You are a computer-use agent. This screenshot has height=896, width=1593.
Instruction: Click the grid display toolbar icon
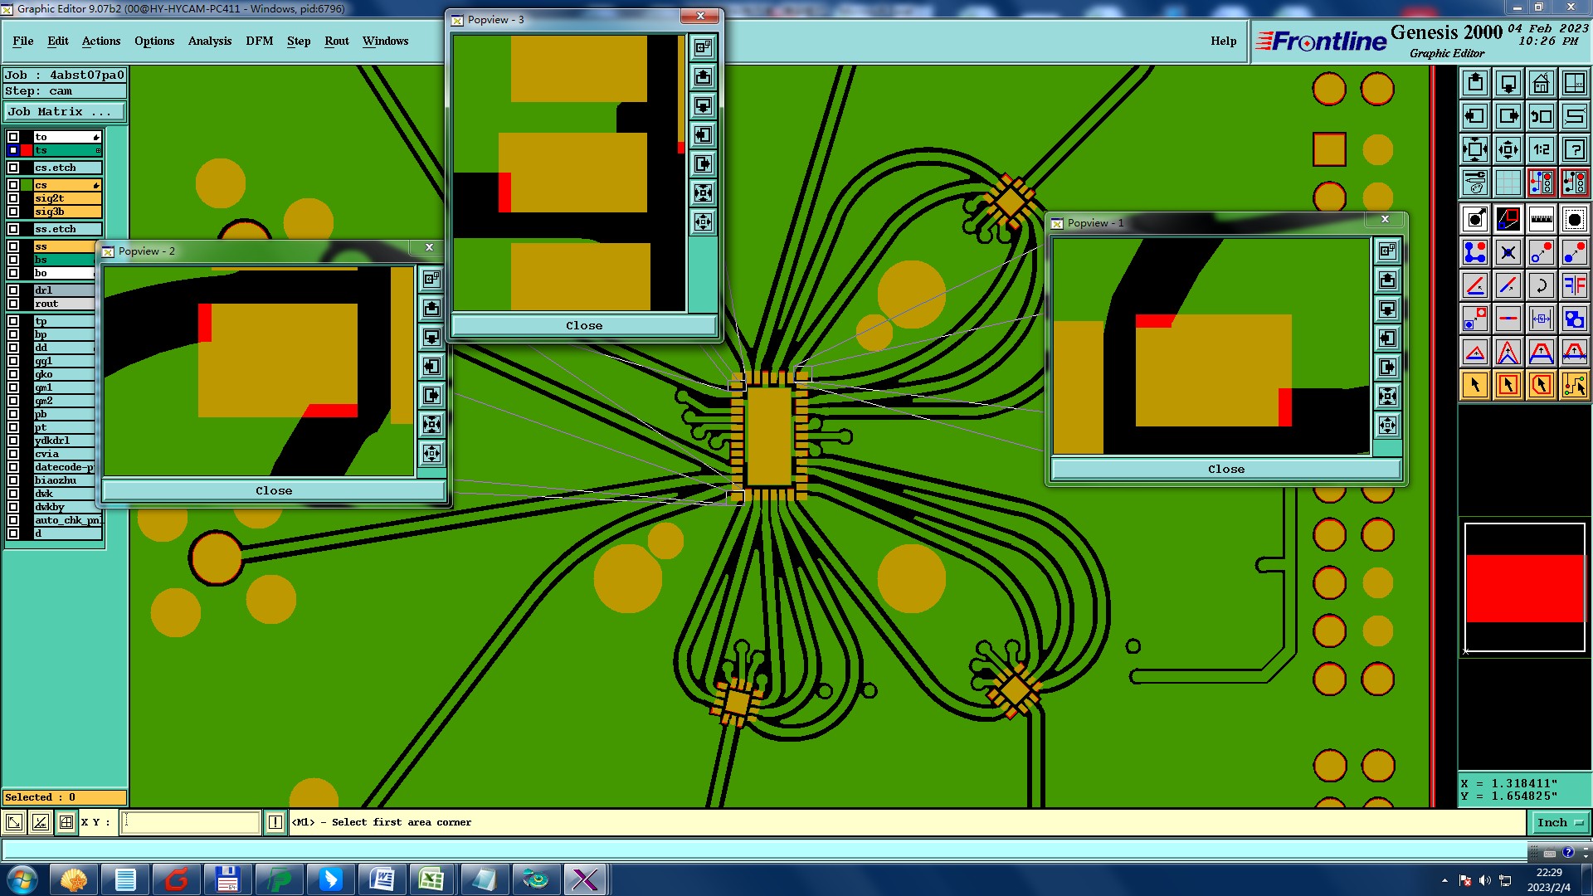click(x=1508, y=183)
